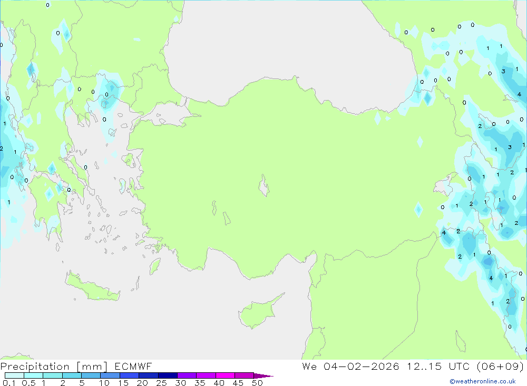Select the date text "04-02-2026"
Viewport: 527px width, 386px height.
pyautogui.click(x=362, y=366)
